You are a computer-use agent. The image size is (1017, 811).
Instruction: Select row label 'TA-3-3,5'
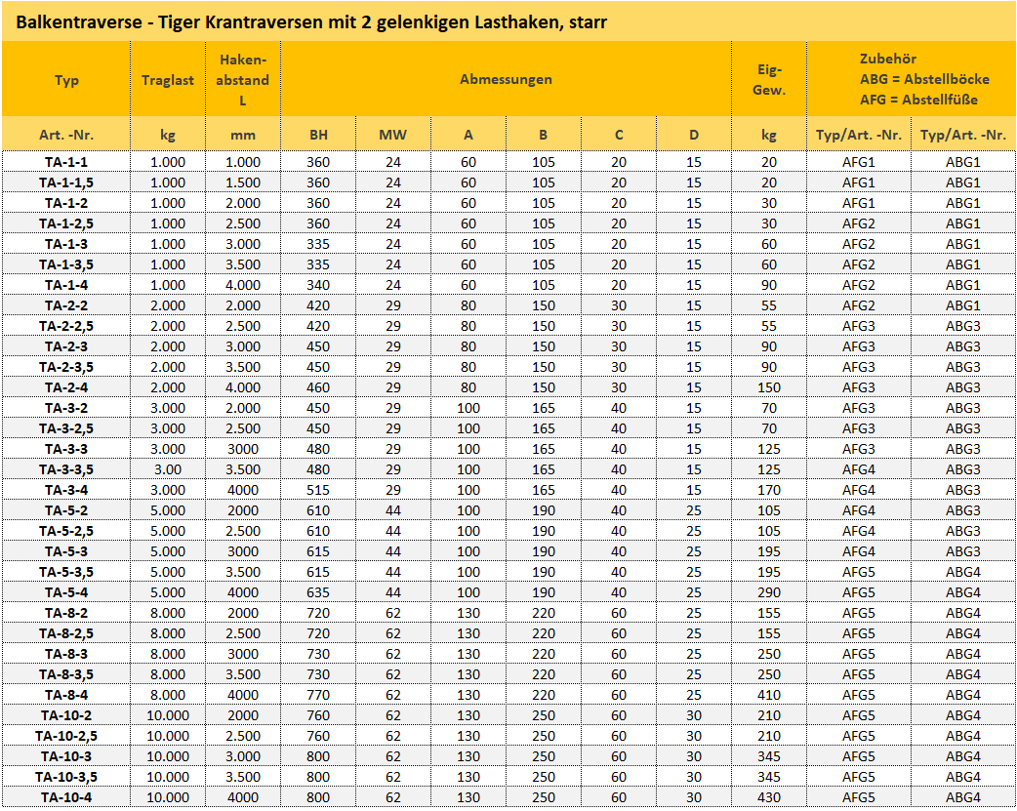pos(66,469)
